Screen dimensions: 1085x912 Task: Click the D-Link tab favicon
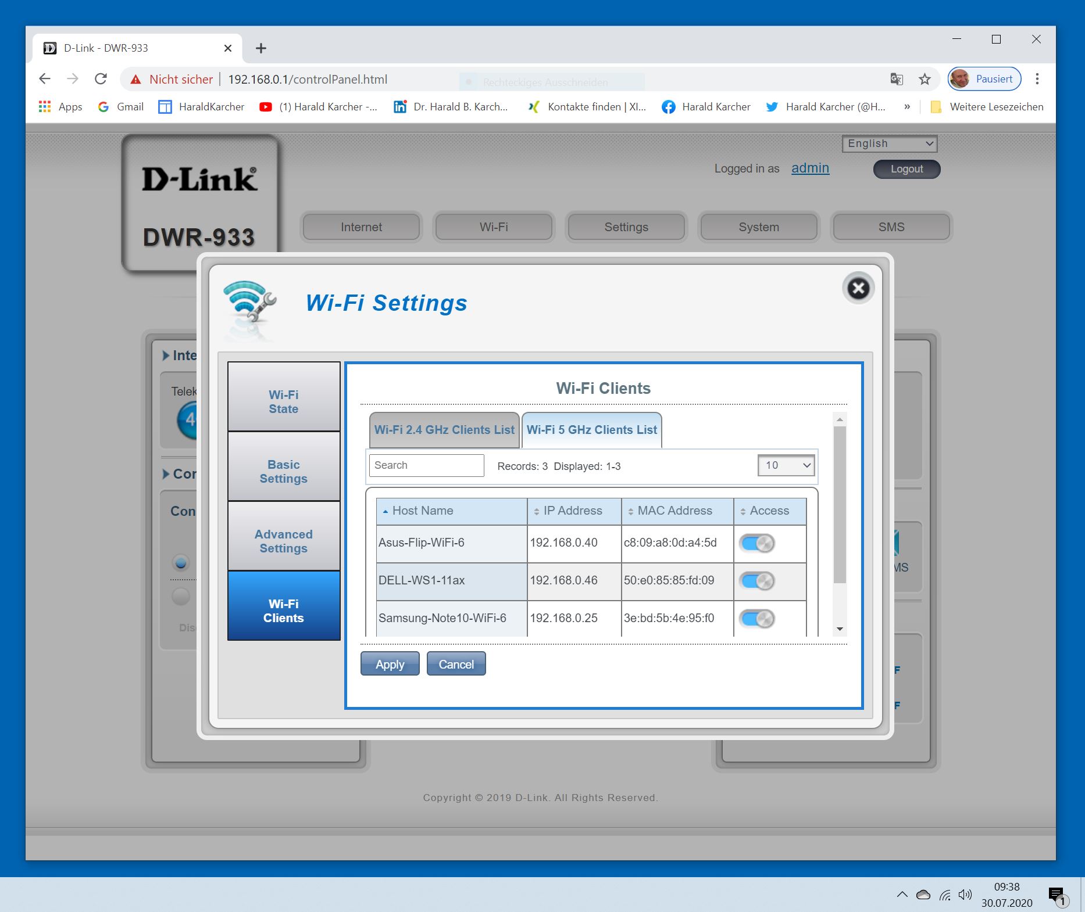coord(50,48)
